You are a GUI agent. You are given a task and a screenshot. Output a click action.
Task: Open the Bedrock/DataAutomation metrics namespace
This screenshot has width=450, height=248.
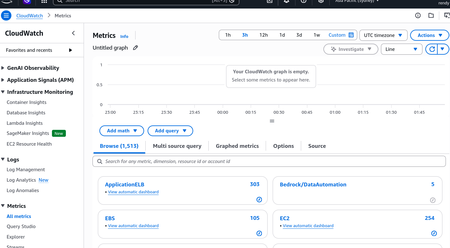pyautogui.click(x=313, y=184)
